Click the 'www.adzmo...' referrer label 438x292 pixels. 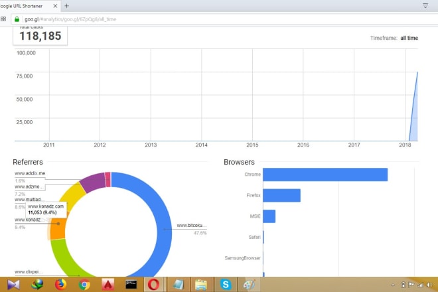click(29, 186)
